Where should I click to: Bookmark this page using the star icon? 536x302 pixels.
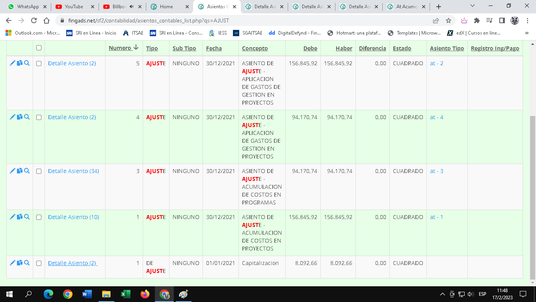[x=448, y=20]
